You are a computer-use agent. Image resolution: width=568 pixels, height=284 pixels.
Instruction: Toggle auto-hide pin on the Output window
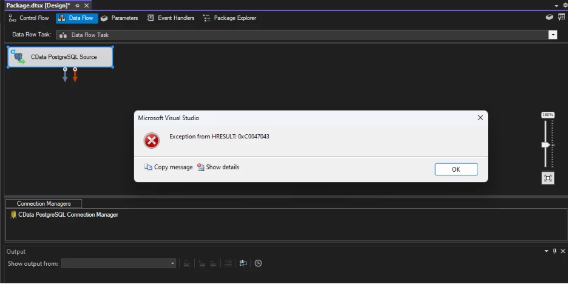(555, 251)
